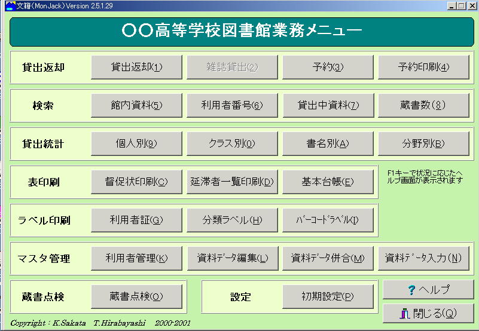
Task: Select クラス別(0) statistics button
Action: click(232, 143)
